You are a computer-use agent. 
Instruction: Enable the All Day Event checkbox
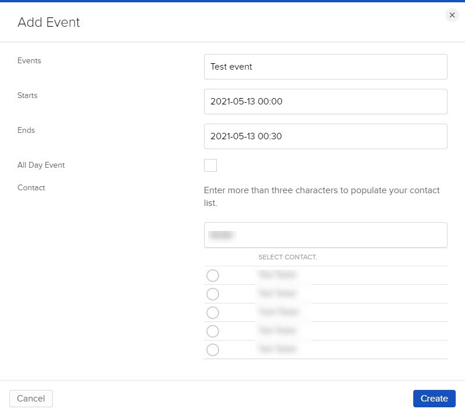pos(210,165)
